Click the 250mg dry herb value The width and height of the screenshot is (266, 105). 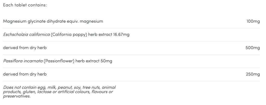coord(253,74)
